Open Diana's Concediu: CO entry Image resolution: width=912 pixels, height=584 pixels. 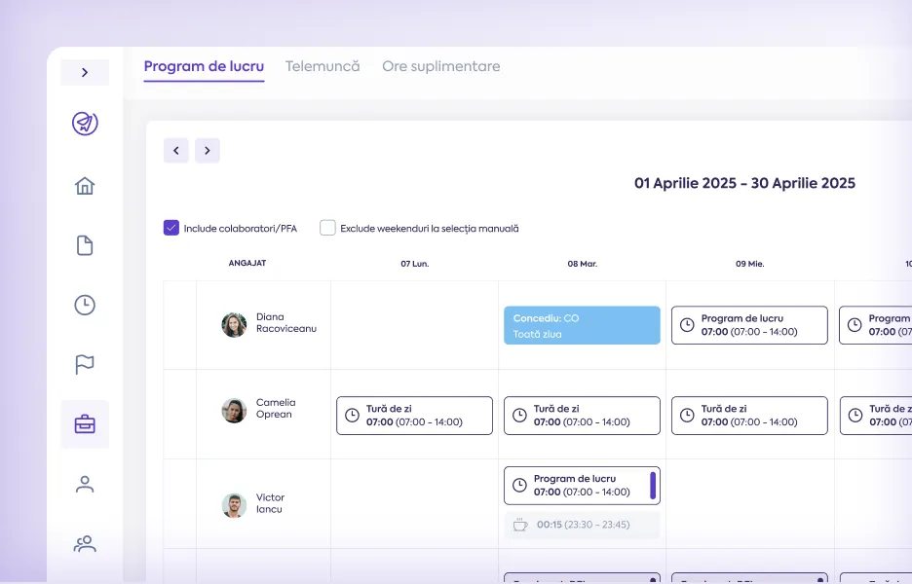point(582,325)
